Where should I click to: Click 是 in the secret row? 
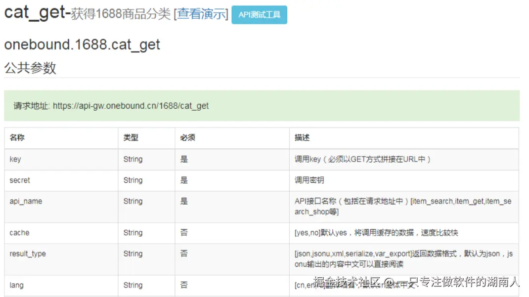pos(184,180)
